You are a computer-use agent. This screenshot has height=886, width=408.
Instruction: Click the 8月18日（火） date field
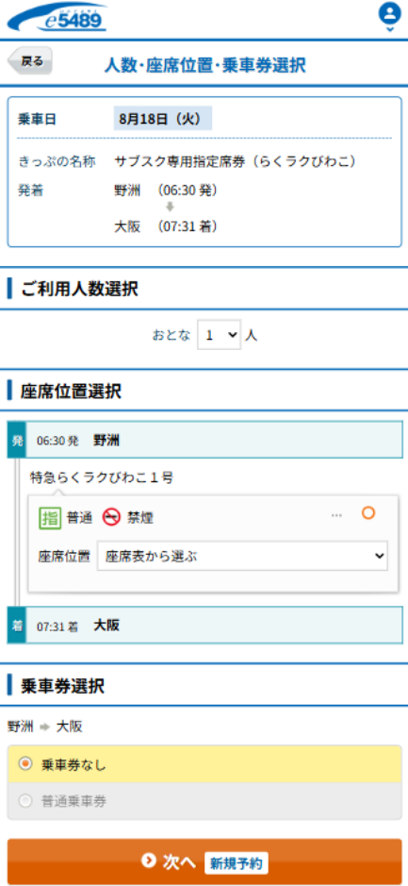click(162, 119)
